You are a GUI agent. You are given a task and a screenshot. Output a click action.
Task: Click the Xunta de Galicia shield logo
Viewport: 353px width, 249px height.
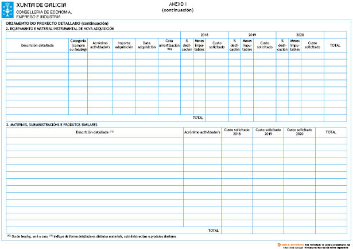click(x=7, y=10)
